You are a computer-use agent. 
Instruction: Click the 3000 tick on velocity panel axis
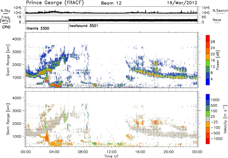tap(17, 111)
